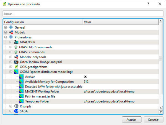Select the Proveedores label
166x125 pixels.
[x=23, y=37]
